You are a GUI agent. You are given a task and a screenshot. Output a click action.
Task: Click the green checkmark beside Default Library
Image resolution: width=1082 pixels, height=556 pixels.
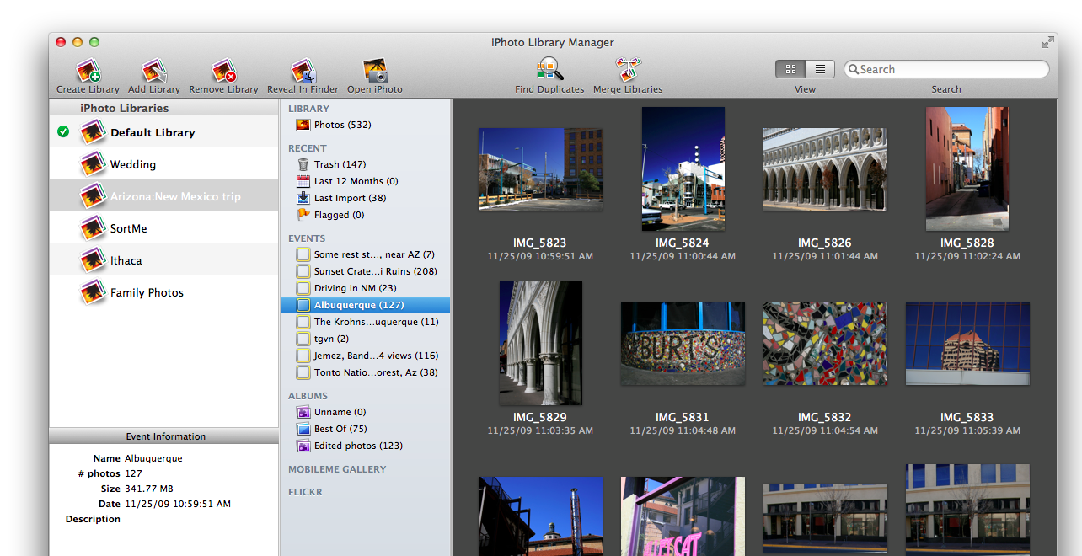point(63,131)
